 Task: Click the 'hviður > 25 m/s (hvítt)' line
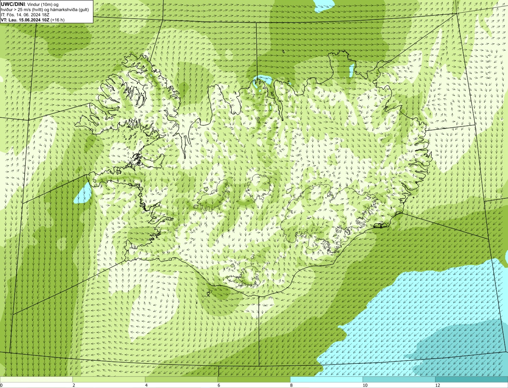pos(45,9)
